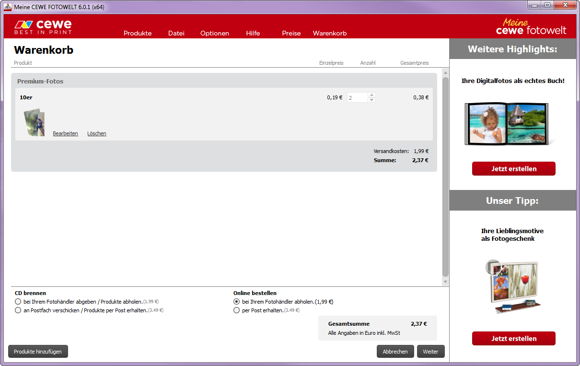Screen dimensions: 580x366
Task: Click the Bearbeiten link
Action: point(65,133)
